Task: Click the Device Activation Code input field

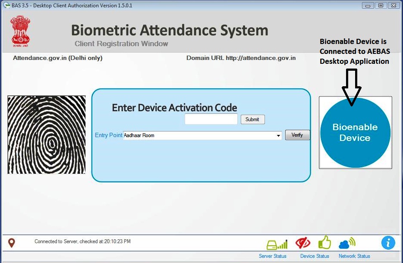Action: (x=211, y=119)
